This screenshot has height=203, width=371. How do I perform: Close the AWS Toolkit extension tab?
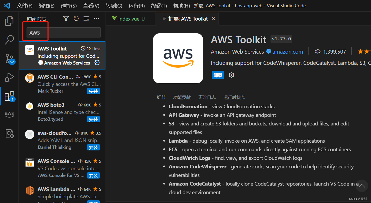click(x=213, y=18)
